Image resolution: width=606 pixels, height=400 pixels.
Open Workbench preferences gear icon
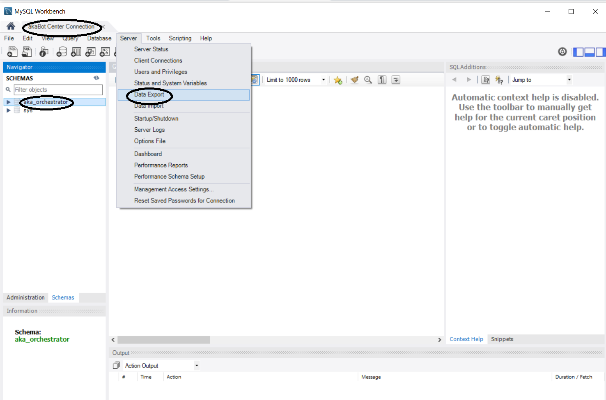562,52
